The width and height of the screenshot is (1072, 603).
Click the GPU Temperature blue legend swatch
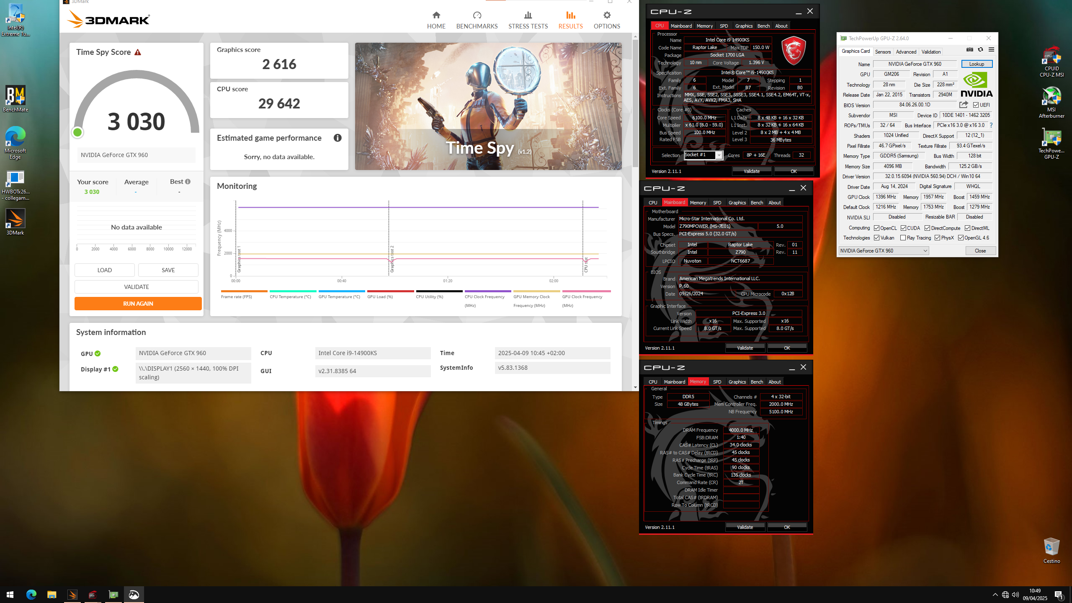coord(342,291)
